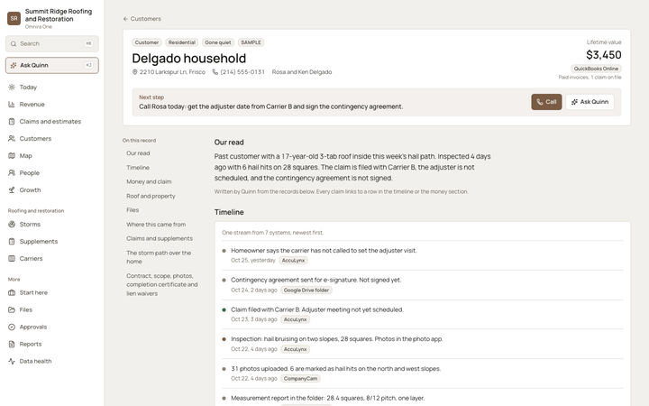Click the 2210 Larkspur Ln, Frisco address
Viewport: 649px width, 406px height.
pyautogui.click(x=172, y=72)
